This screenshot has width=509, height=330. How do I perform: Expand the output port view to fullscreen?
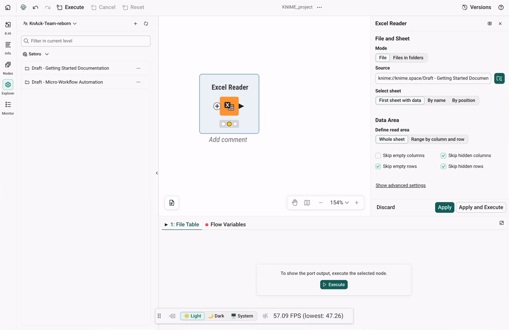click(502, 223)
